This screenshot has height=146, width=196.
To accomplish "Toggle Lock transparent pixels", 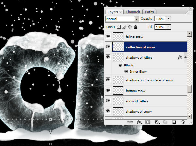I will [119, 27].
